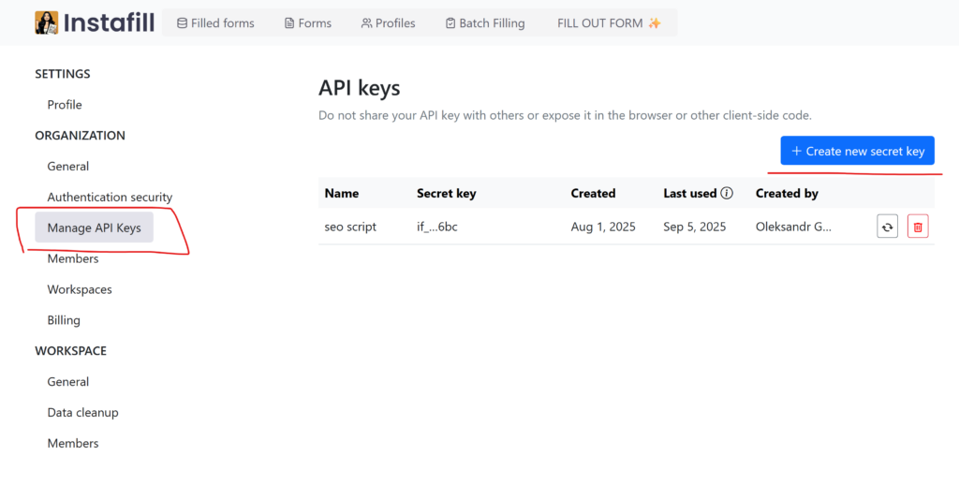Viewport: 959px width, 485px height.
Task: Click FILL OUT FORM in the top bar
Action: pyautogui.click(x=609, y=23)
